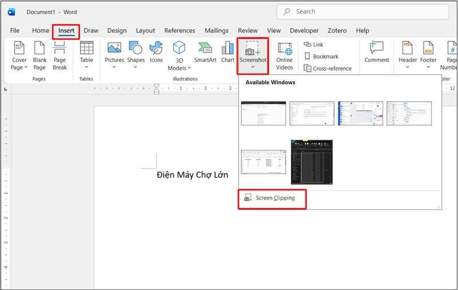The width and height of the screenshot is (458, 290).
Task: Open the Header dropdown
Action: (x=408, y=55)
